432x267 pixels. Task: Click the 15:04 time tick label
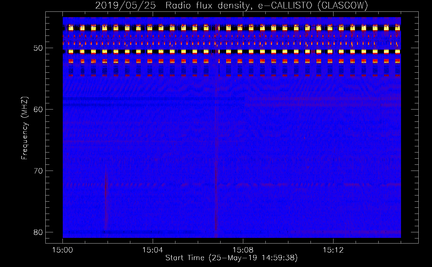pos(153,250)
